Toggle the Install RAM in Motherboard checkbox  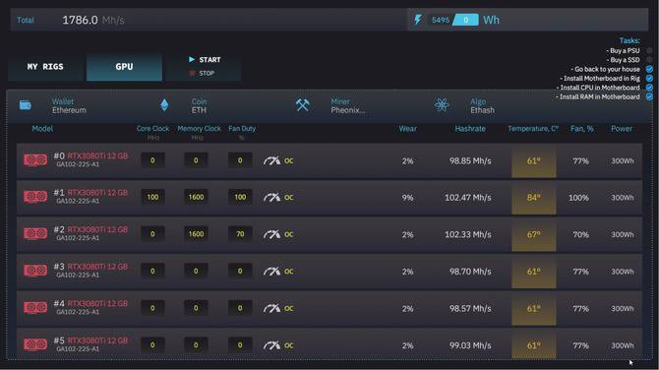click(x=649, y=96)
